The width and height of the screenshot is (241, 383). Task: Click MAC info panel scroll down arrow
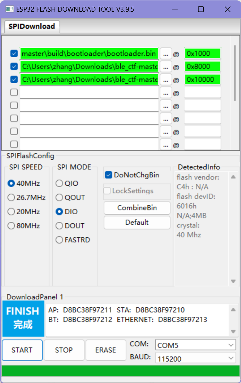point(233,331)
